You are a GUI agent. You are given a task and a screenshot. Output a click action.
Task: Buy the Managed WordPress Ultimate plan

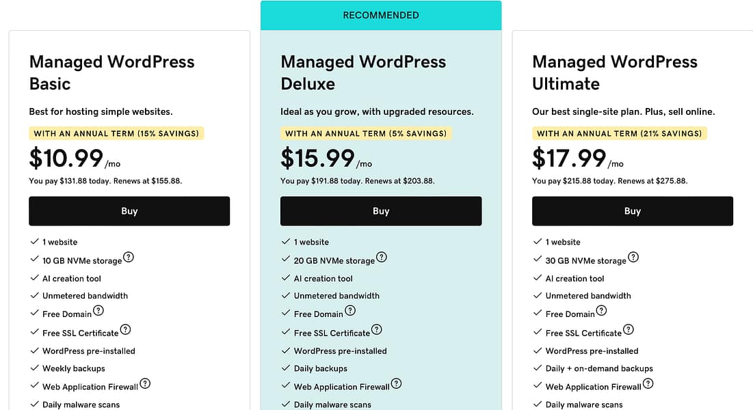632,211
